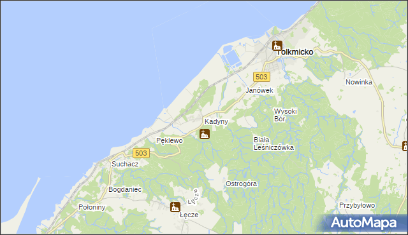Click the rotated Łęcze stream label

click(193, 196)
